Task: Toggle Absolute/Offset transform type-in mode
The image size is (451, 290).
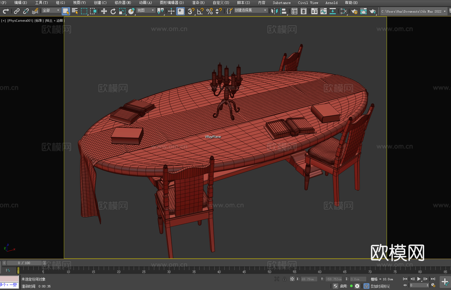Action: click(x=292, y=279)
